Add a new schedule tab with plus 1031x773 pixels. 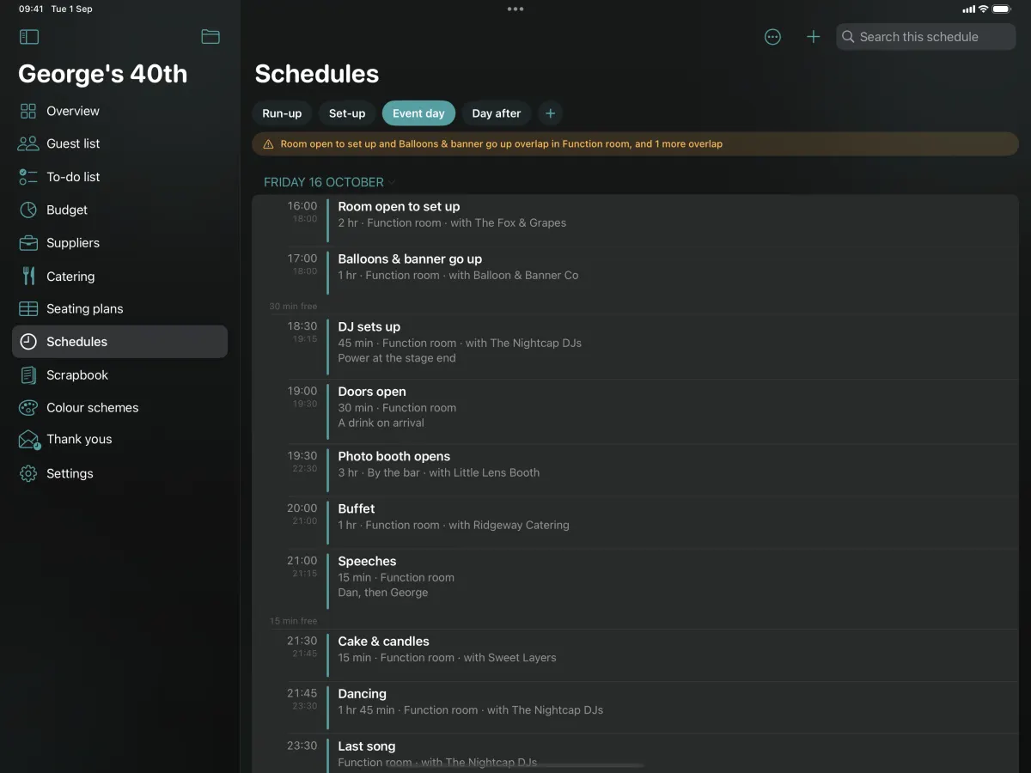click(551, 113)
